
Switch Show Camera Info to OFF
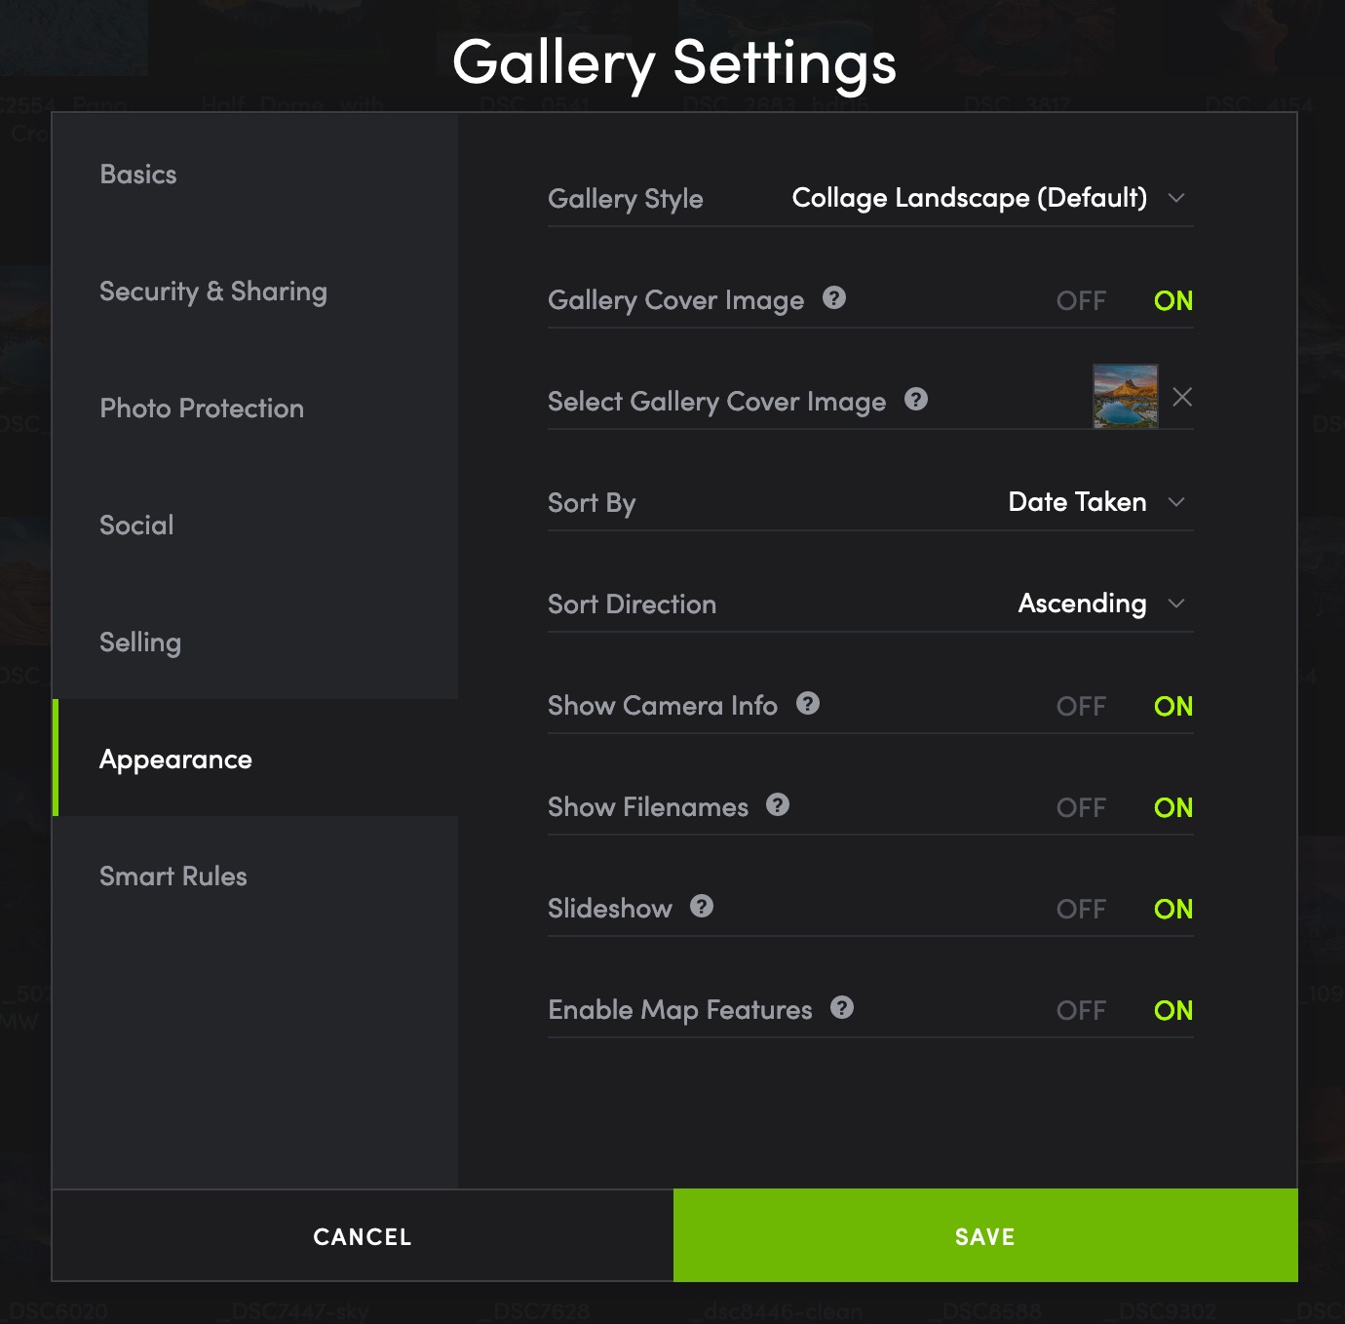[x=1081, y=706]
